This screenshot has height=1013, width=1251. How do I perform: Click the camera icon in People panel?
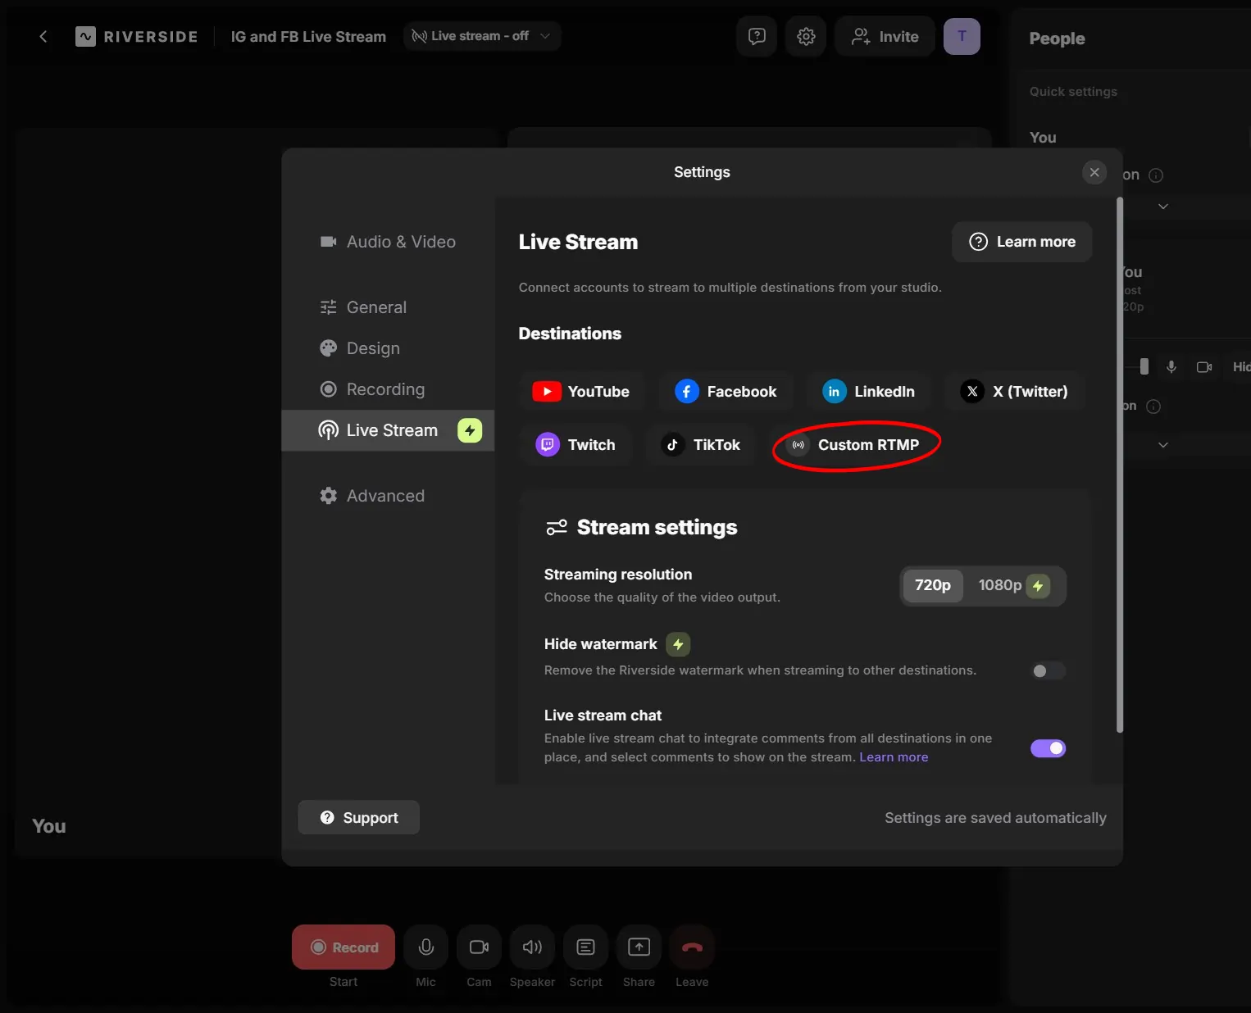click(1204, 367)
